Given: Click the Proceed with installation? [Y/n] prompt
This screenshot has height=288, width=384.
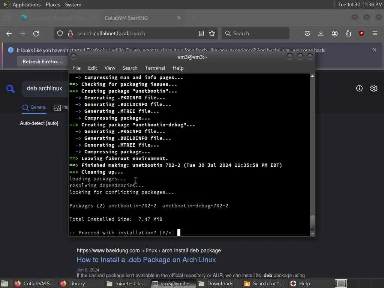Looking at the screenshot, I should [122, 232].
